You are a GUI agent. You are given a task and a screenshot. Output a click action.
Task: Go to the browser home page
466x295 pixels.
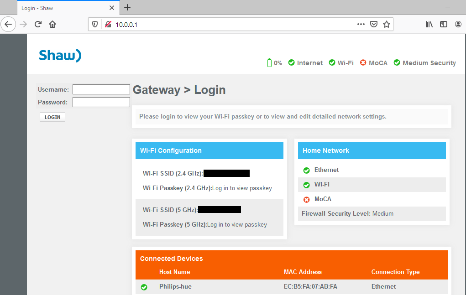pyautogui.click(x=52, y=24)
